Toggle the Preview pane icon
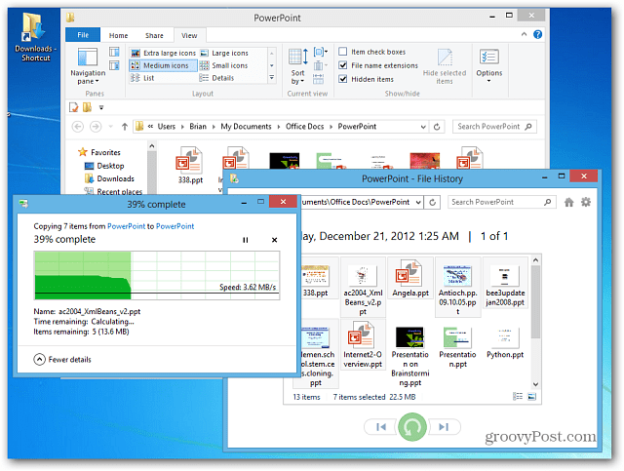The height and width of the screenshot is (471, 624). [x=114, y=52]
